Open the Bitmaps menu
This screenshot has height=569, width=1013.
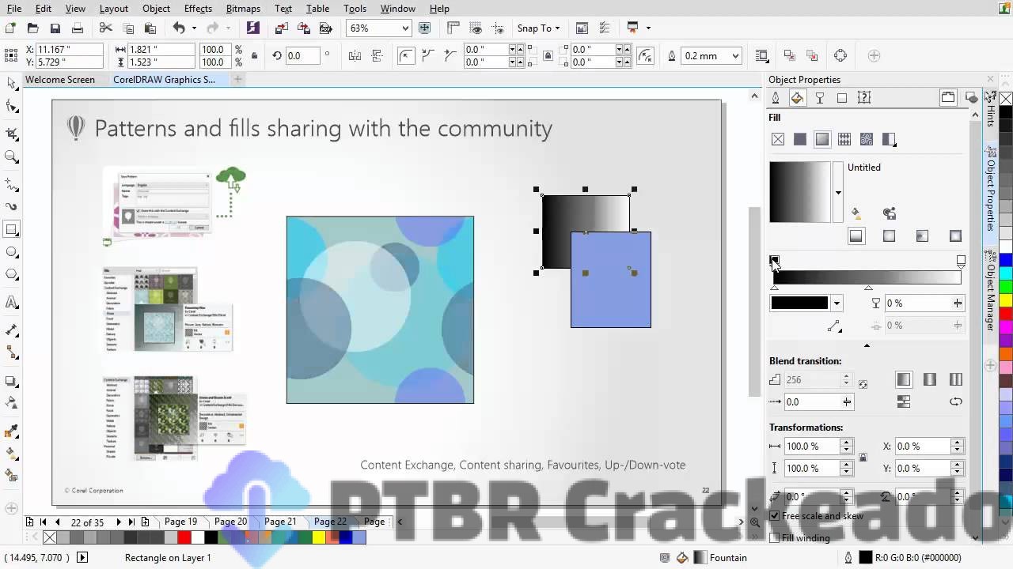pyautogui.click(x=243, y=9)
